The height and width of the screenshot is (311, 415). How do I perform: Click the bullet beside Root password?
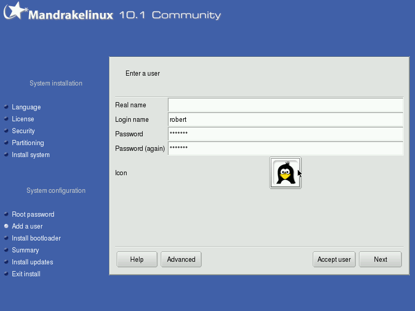(6, 214)
